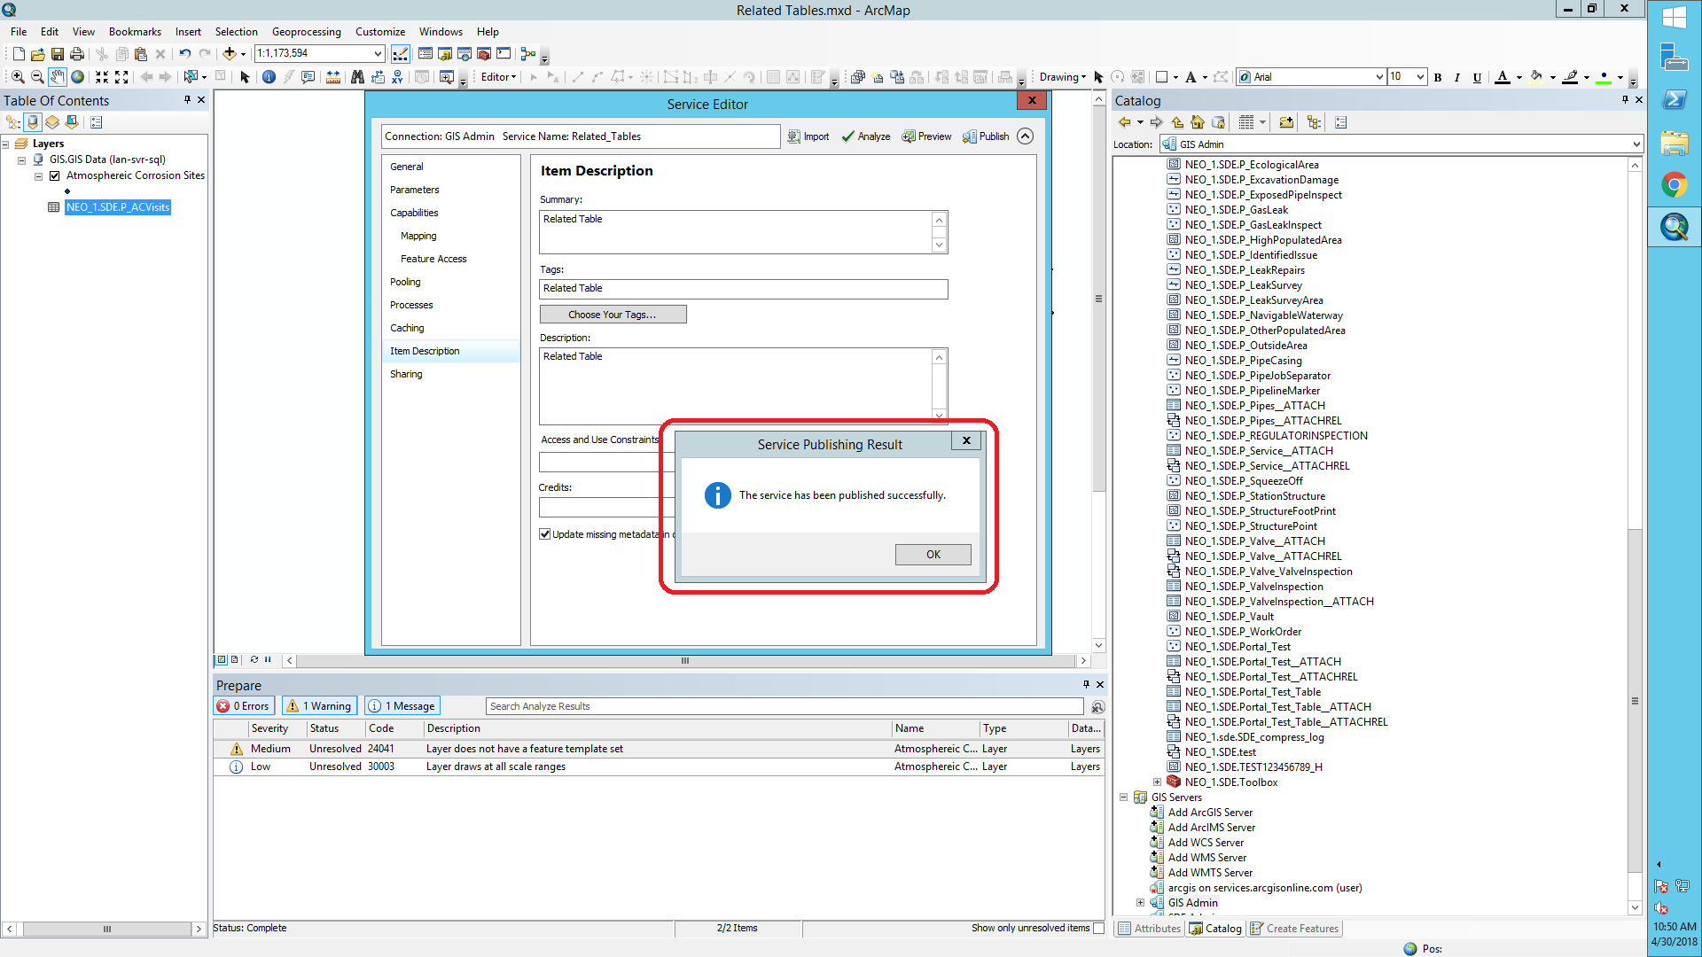Select the Identify tool

click(269, 77)
